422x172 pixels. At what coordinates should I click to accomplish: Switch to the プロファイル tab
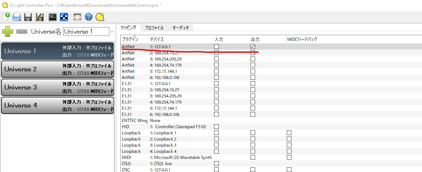pos(154,28)
